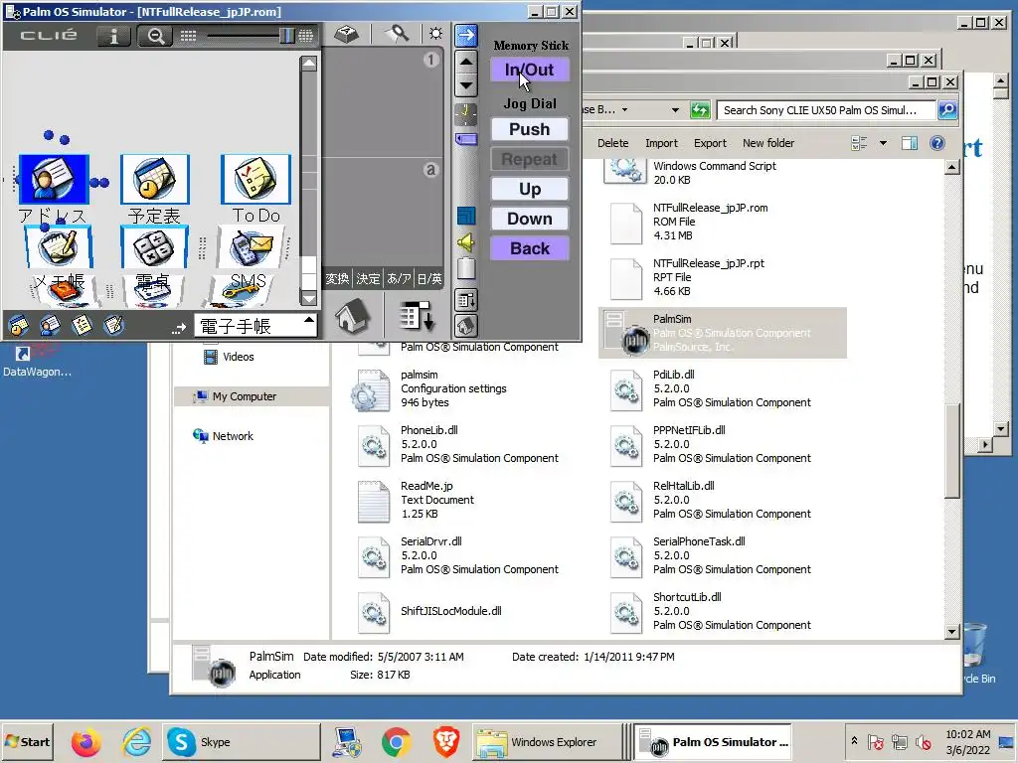The width and height of the screenshot is (1018, 763).
Task: Click CLIE launcher scrollbar down arrow
Action: [309, 298]
